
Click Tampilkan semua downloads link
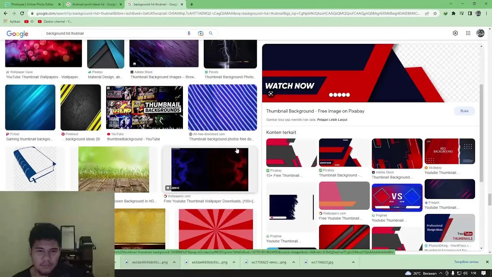pyautogui.click(x=466, y=262)
